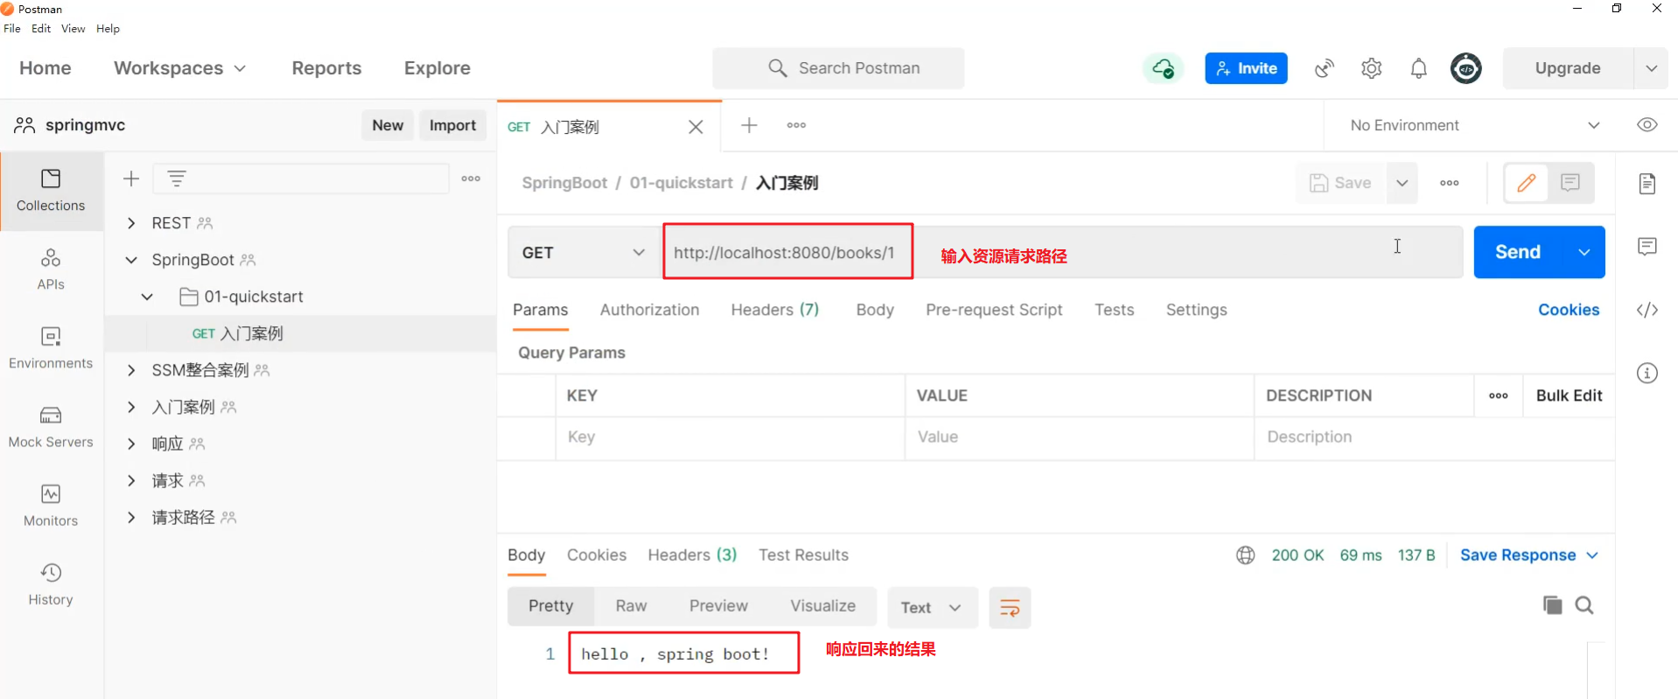
Task: Expand the 响应 collection
Action: coord(131,444)
